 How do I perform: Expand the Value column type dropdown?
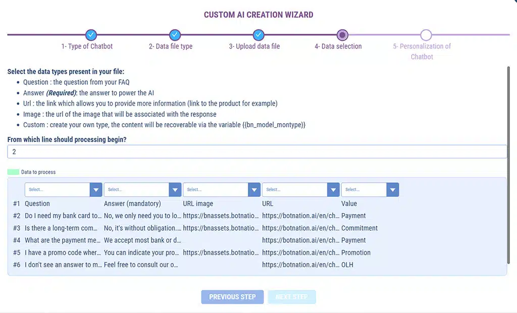(x=370, y=190)
